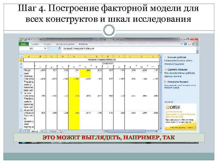Go to last sheet using the tab navigation arrow
Viewport: 218px width, 164px height.
[x=28, y=131]
